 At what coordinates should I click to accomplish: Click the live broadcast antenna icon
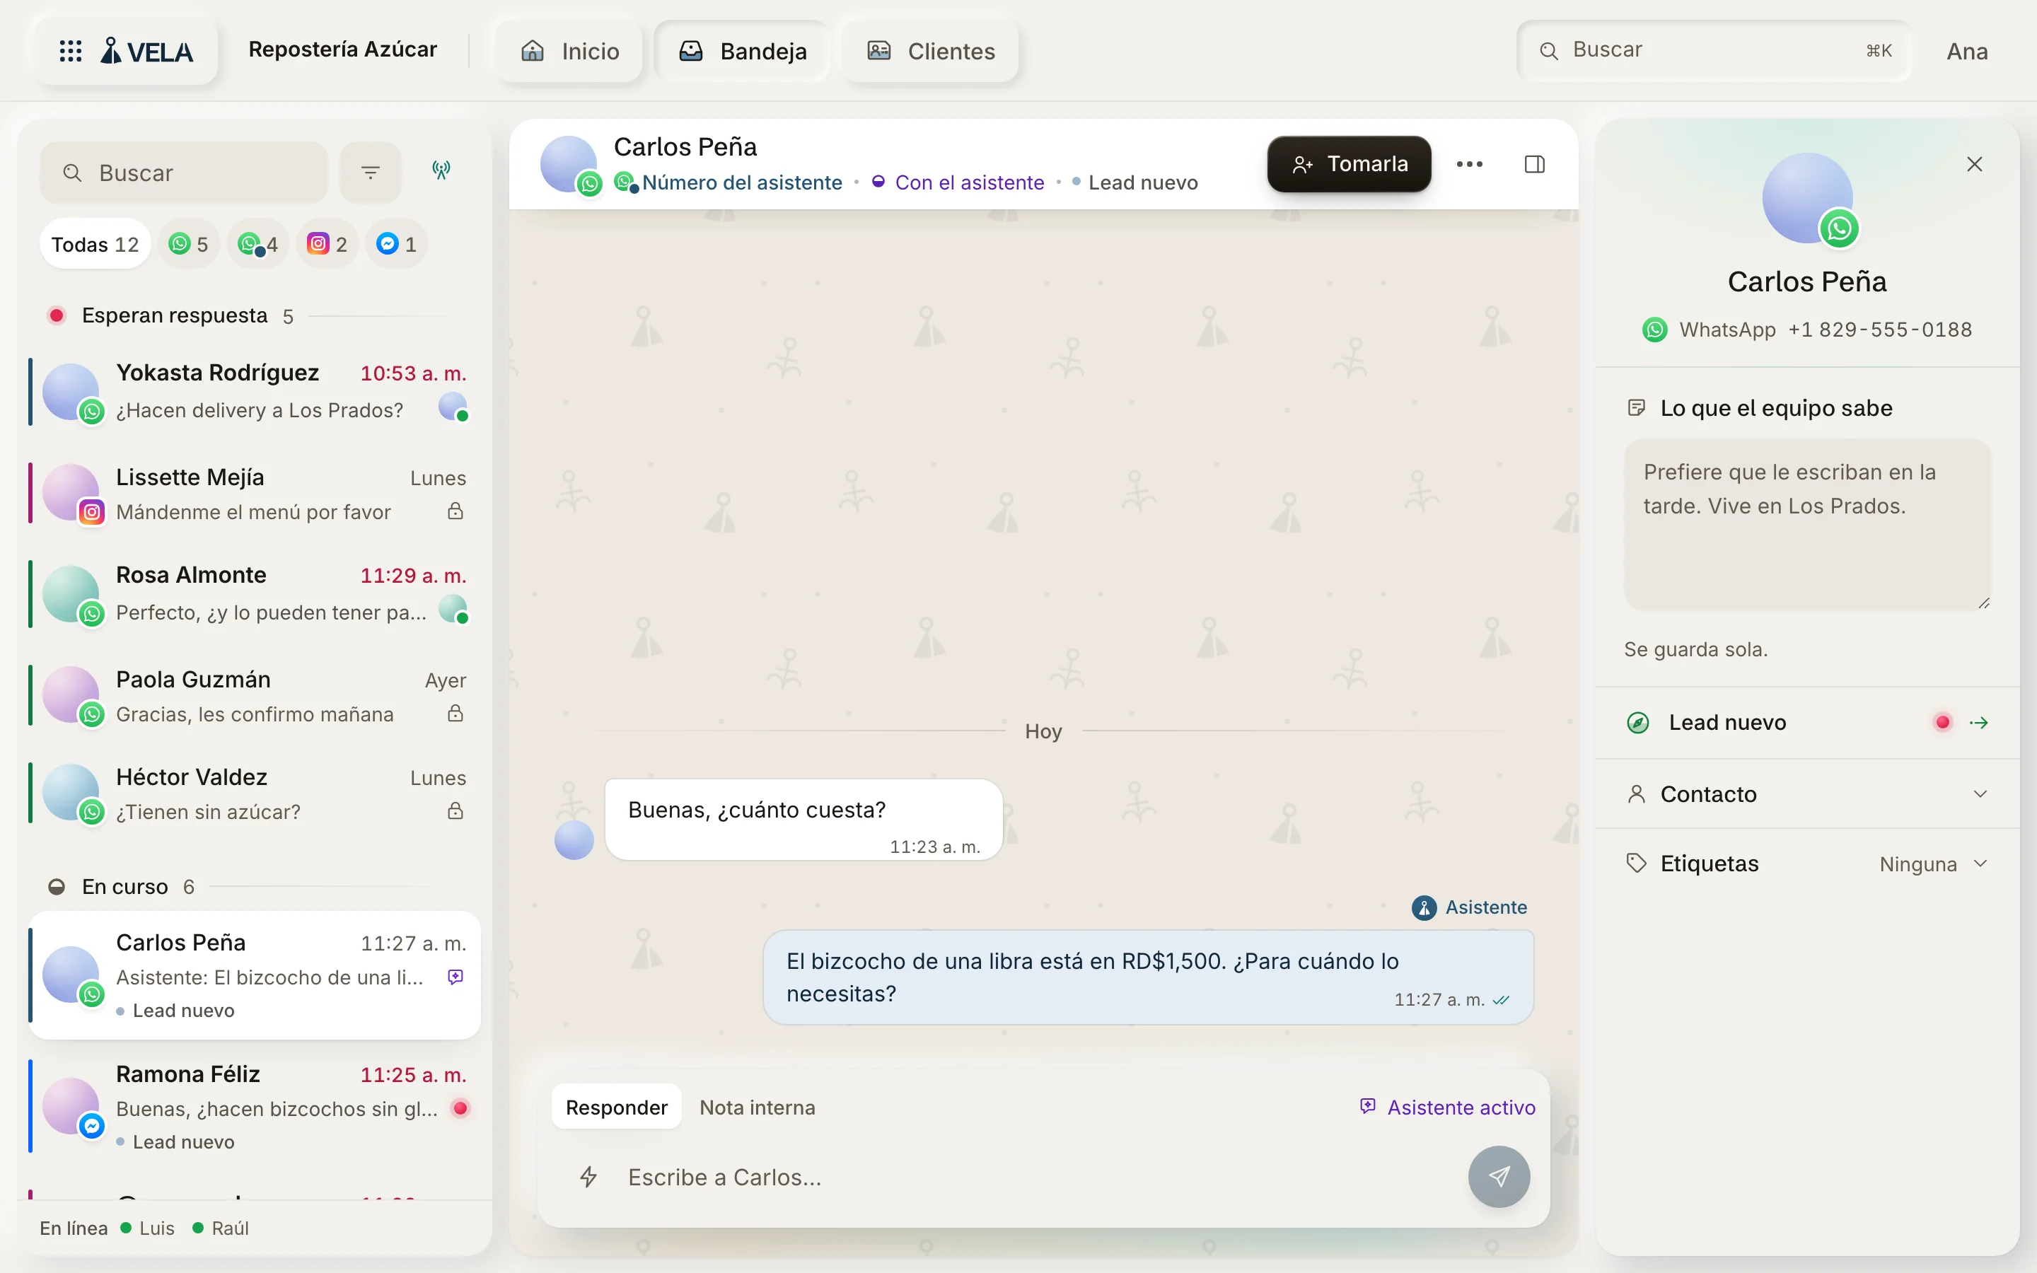pos(441,171)
